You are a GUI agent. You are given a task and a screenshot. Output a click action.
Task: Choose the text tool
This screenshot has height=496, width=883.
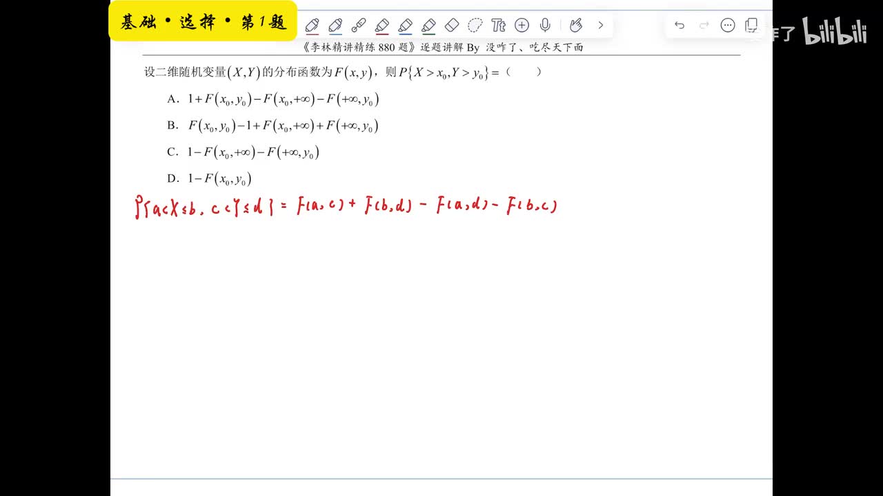(x=499, y=25)
